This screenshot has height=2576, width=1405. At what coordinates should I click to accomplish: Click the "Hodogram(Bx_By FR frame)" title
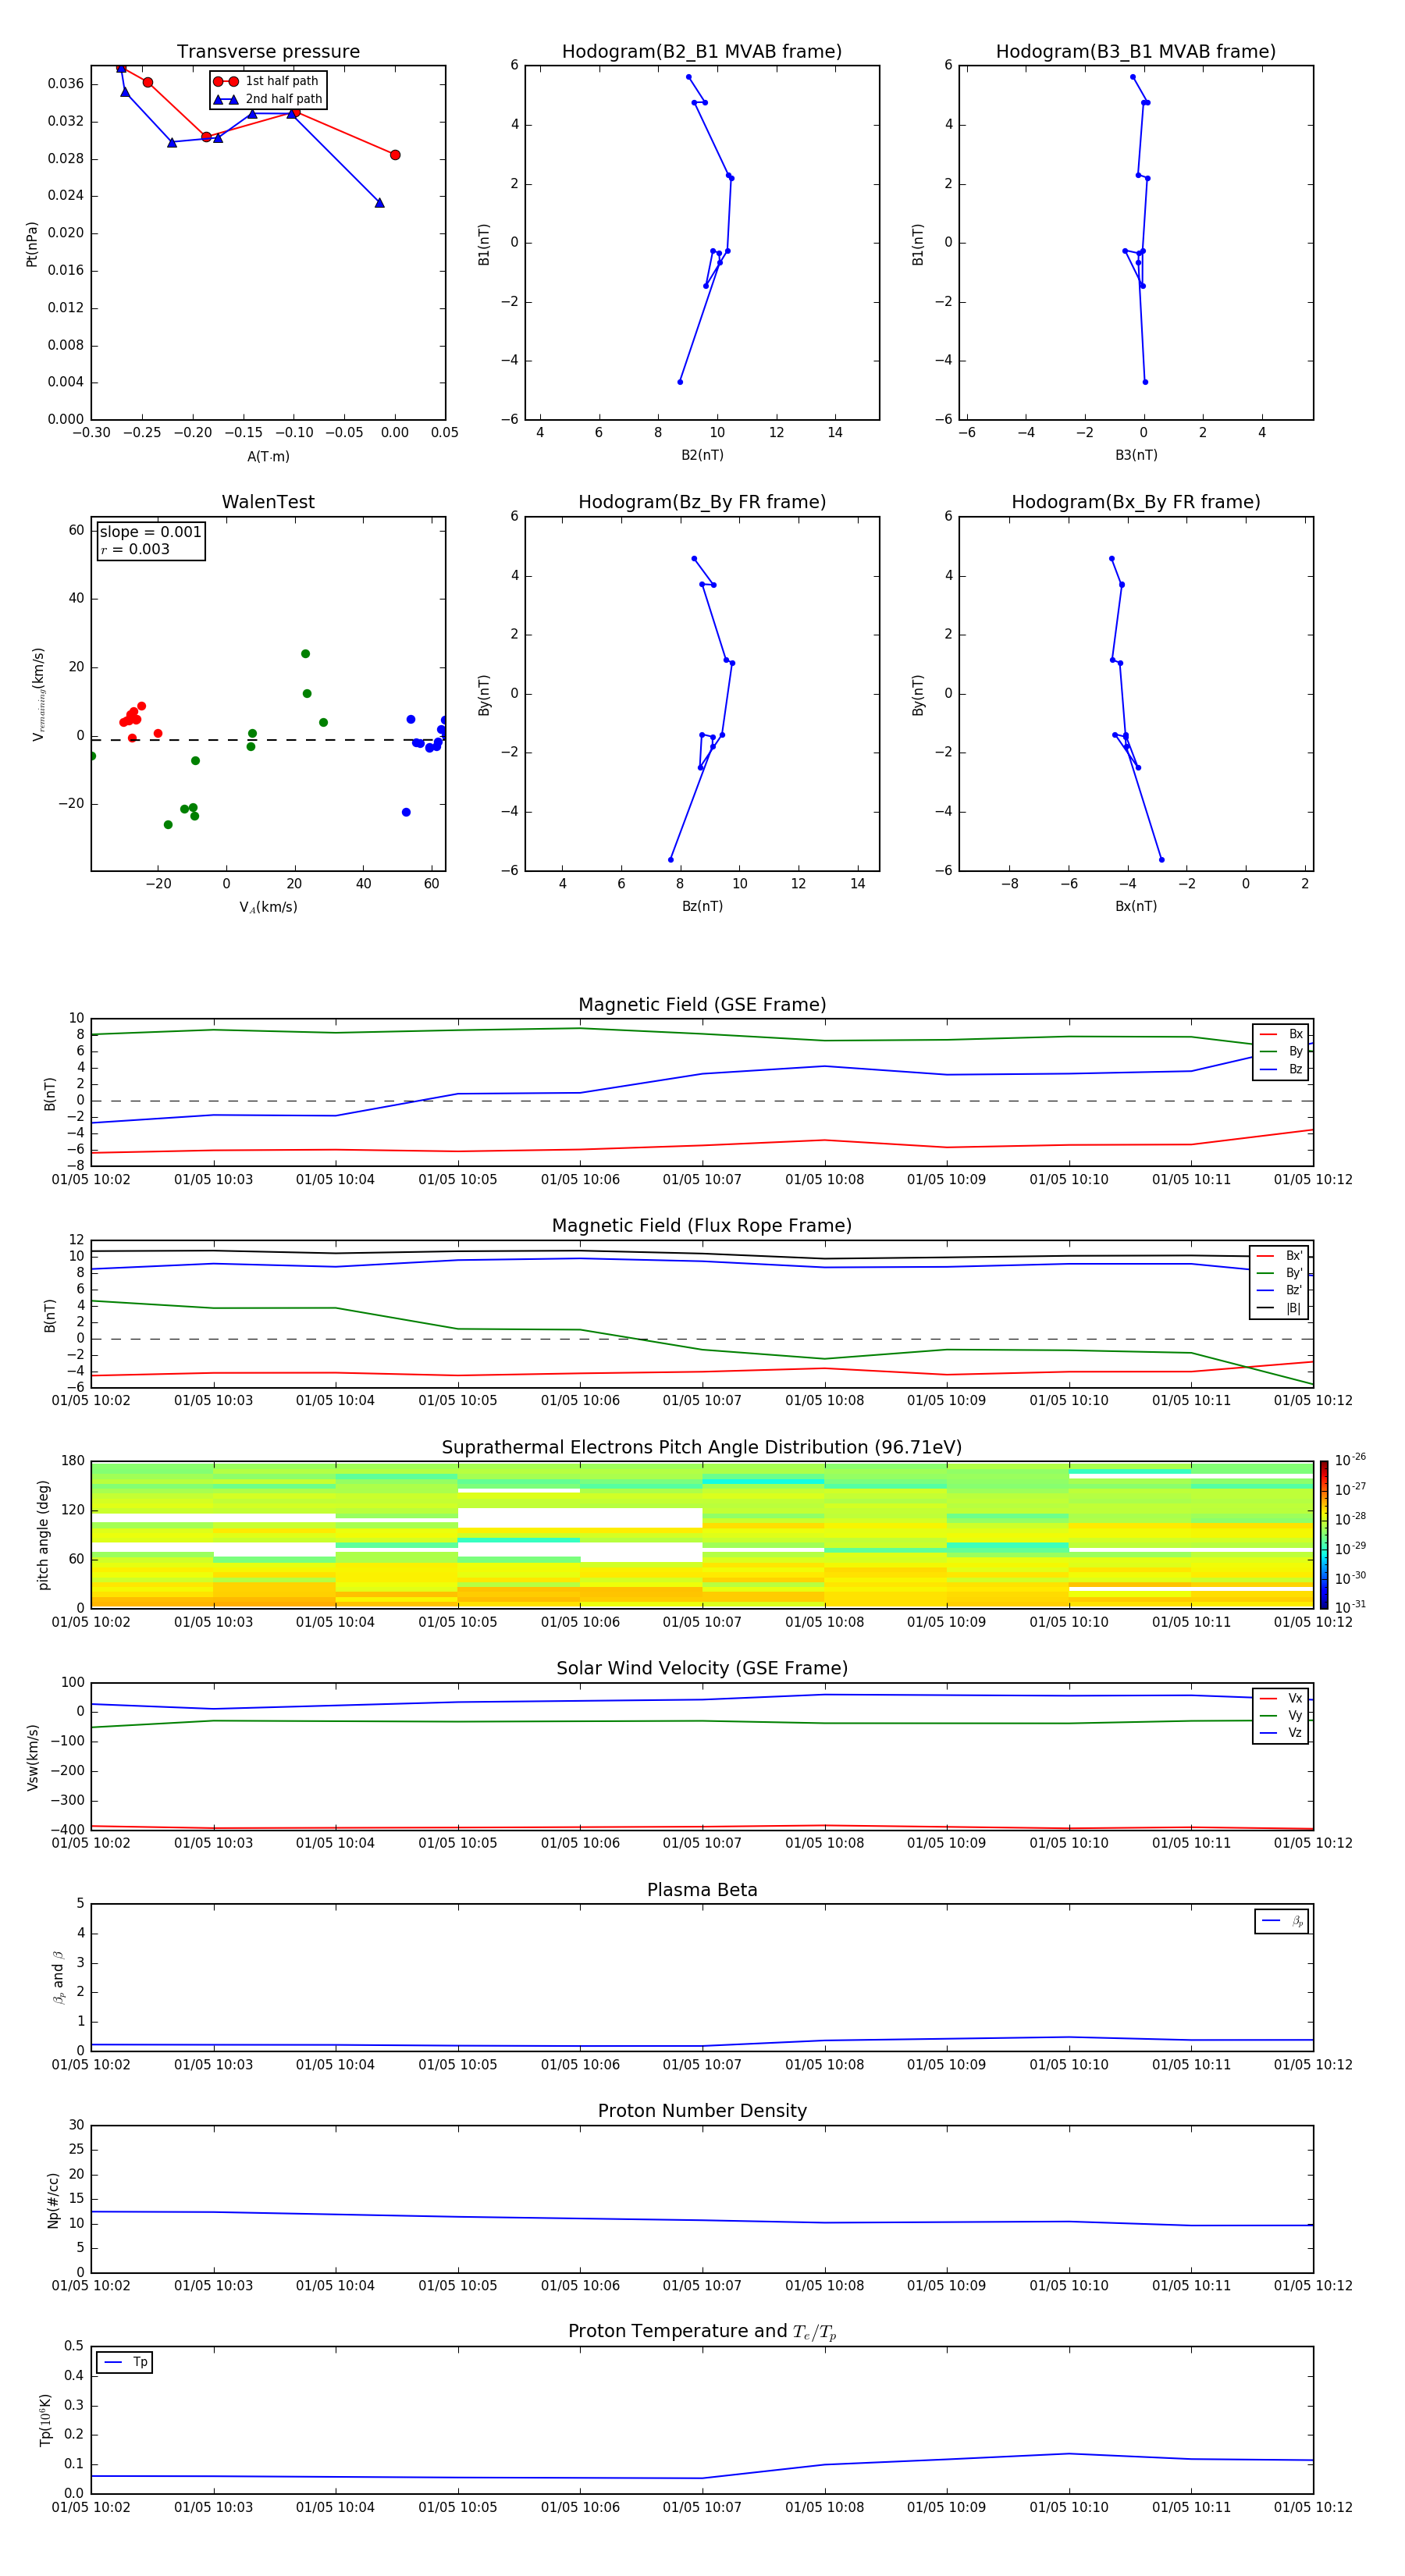(1136, 502)
